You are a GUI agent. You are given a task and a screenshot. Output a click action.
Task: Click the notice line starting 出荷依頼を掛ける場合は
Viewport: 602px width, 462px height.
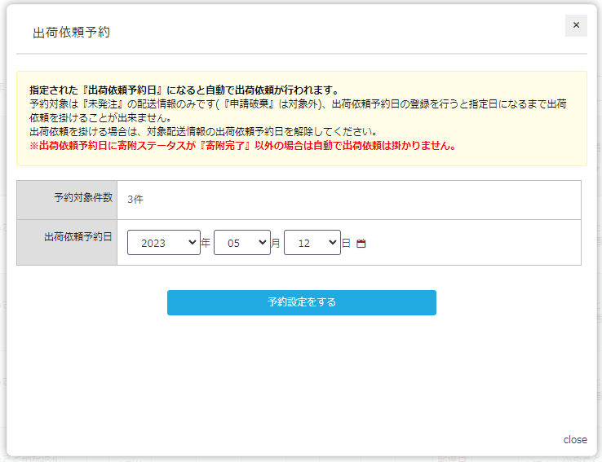tap(202, 132)
